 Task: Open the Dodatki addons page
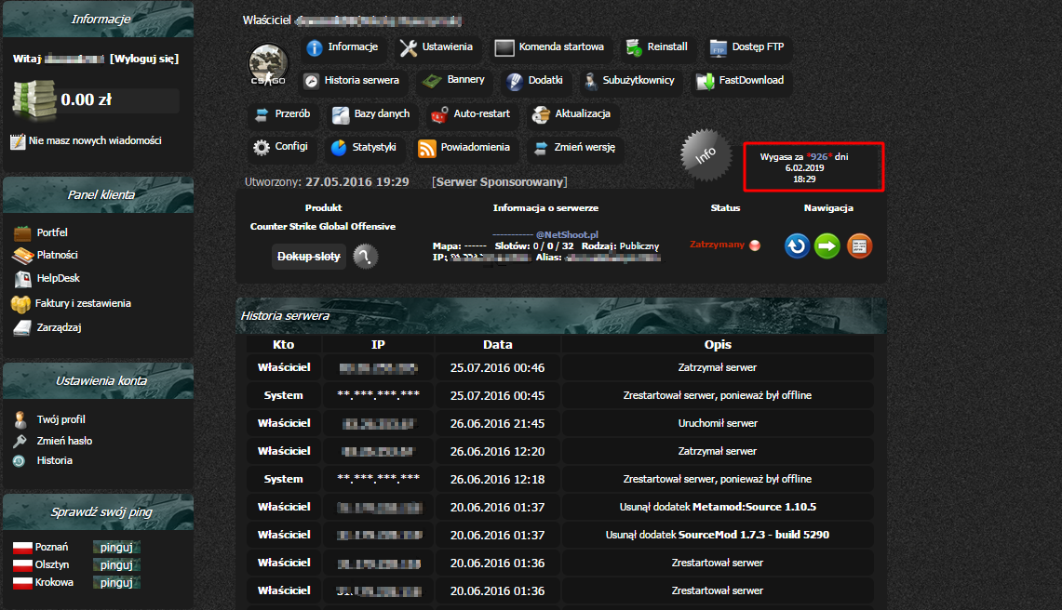click(x=534, y=81)
